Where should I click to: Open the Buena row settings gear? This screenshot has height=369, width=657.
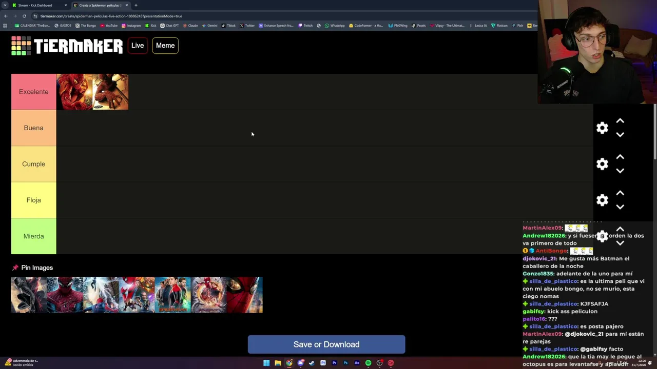pyautogui.click(x=602, y=128)
